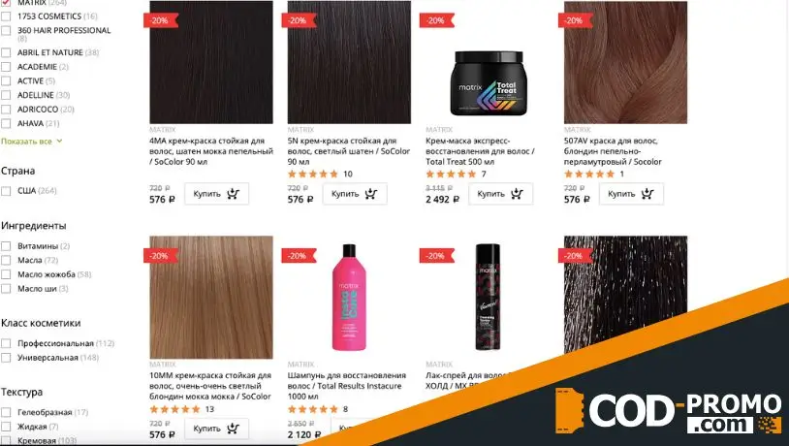
Task: Click the Показать все chevron arrow
Action: pos(59,142)
